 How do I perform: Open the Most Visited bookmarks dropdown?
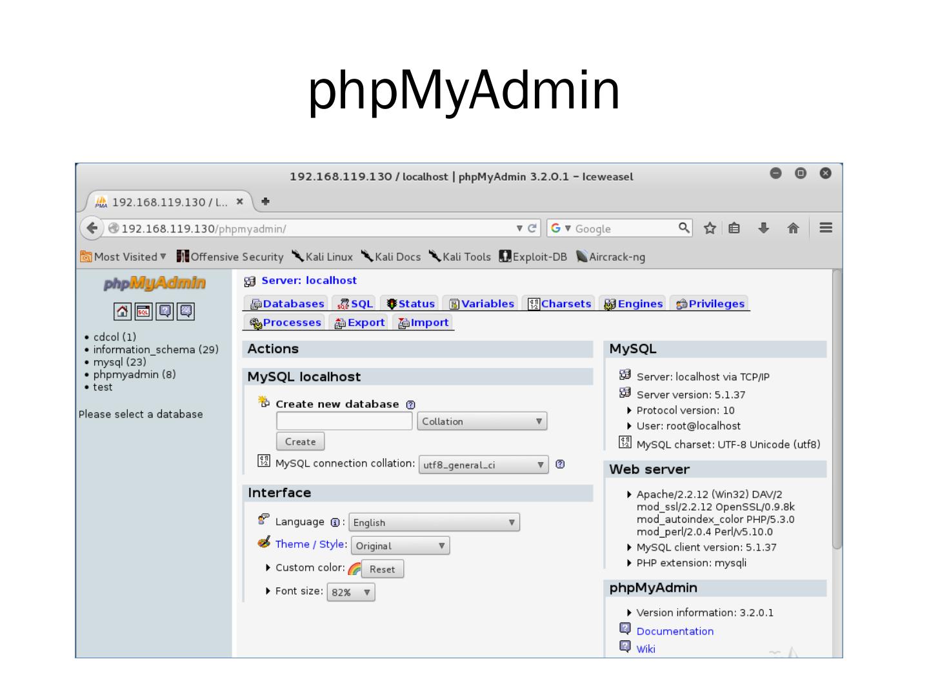[123, 257]
